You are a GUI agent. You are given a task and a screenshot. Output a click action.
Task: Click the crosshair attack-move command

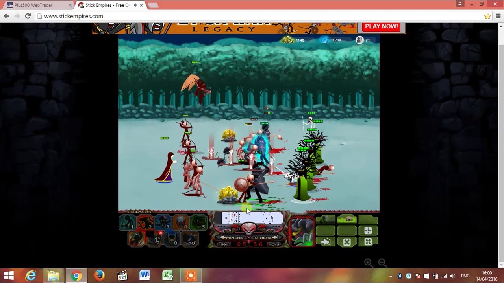[368, 231]
